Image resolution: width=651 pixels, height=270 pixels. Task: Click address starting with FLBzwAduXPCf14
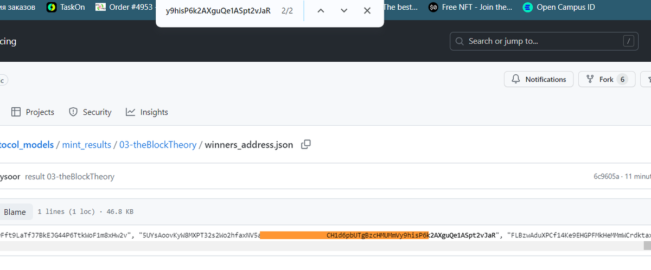[579, 235]
